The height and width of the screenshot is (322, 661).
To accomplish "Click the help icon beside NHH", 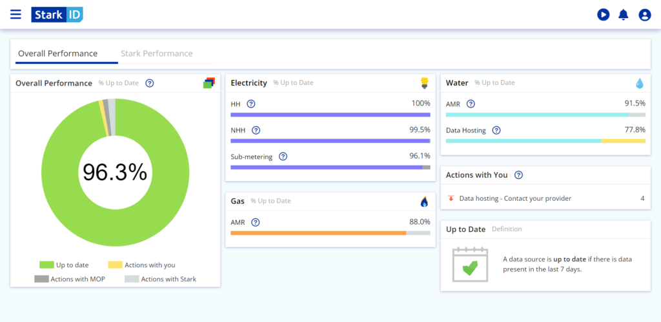I will [256, 130].
